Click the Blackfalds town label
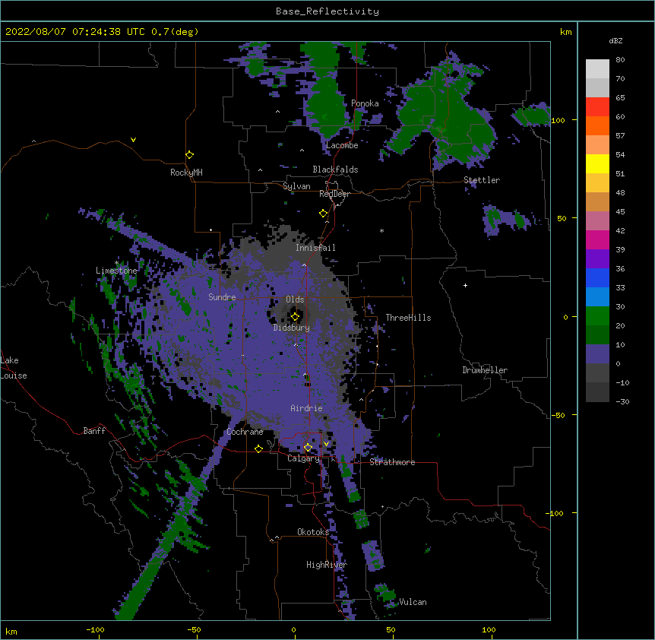 point(335,170)
